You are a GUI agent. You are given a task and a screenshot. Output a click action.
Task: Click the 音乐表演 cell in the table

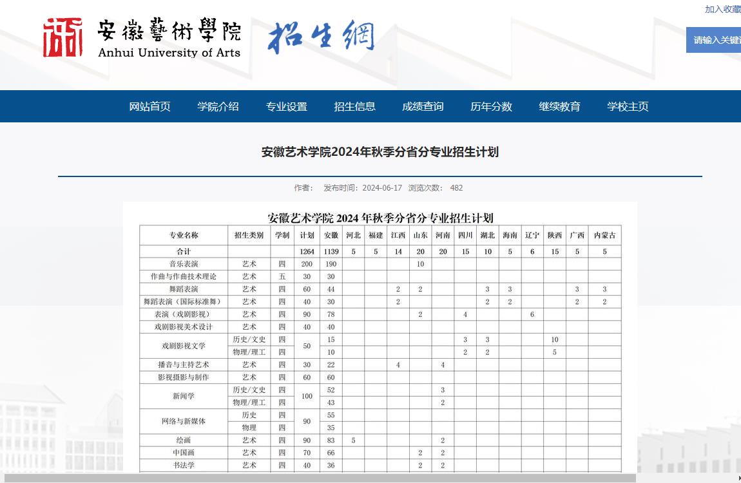[x=185, y=264]
